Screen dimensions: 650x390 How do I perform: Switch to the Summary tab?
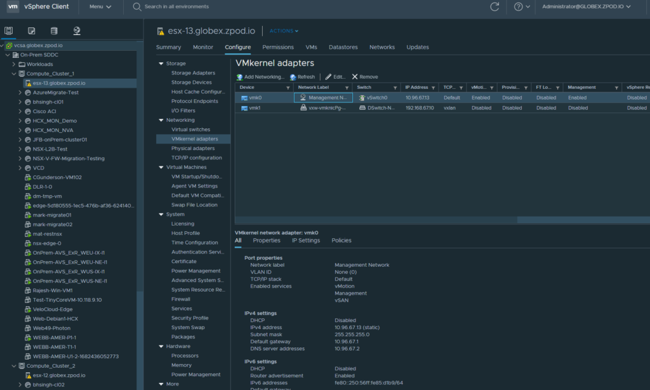point(168,47)
